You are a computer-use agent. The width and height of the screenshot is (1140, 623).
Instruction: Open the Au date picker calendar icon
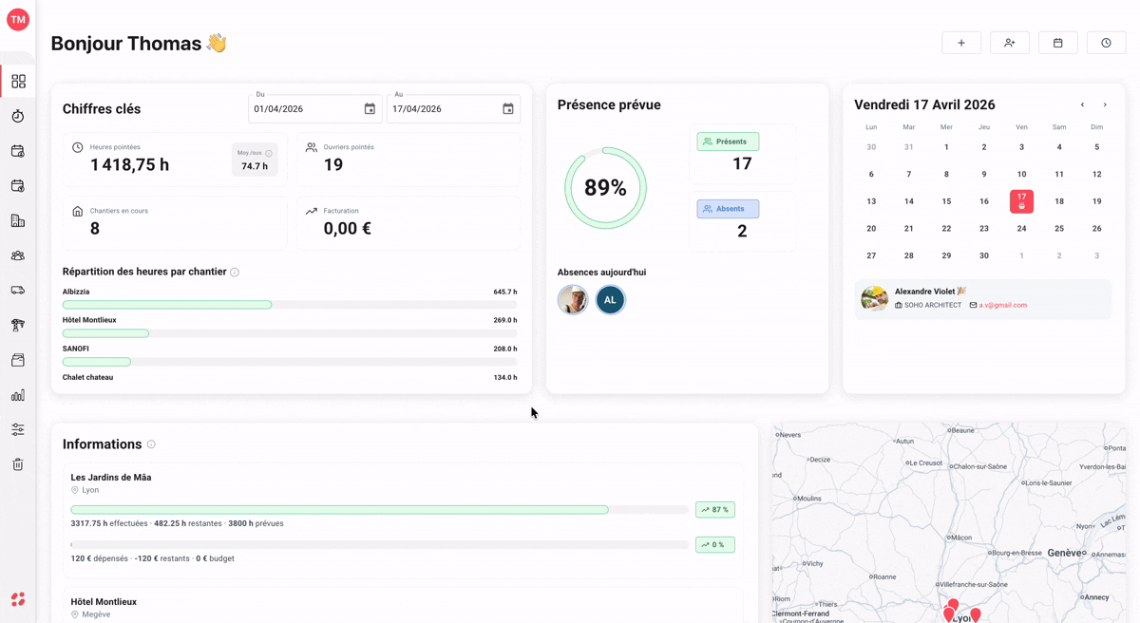point(508,109)
